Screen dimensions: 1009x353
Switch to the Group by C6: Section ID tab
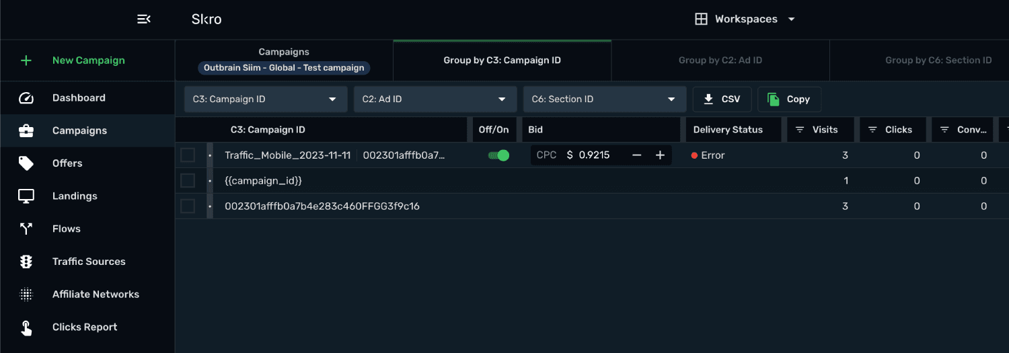(938, 61)
